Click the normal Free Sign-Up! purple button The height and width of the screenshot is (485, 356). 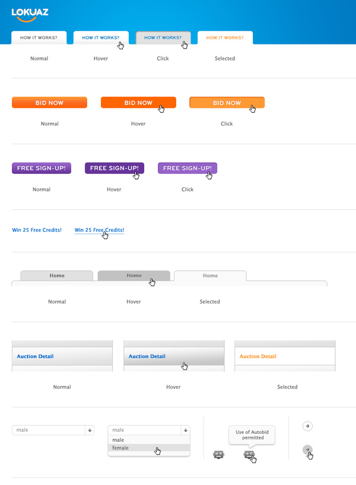(42, 168)
